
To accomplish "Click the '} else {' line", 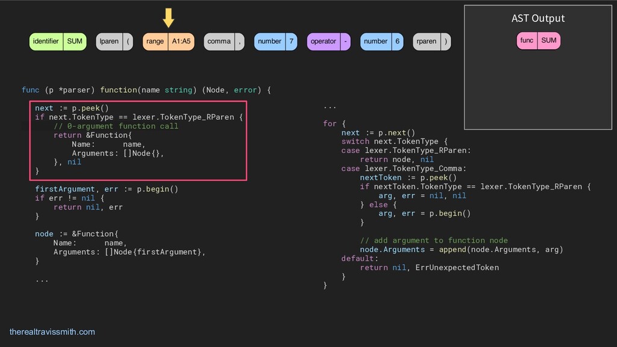I will point(378,205).
